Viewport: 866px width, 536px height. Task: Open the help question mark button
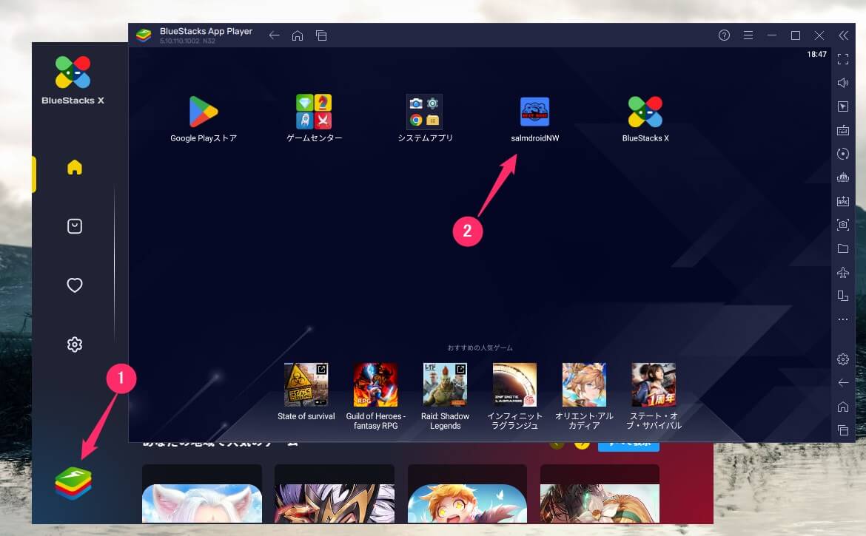pos(725,35)
